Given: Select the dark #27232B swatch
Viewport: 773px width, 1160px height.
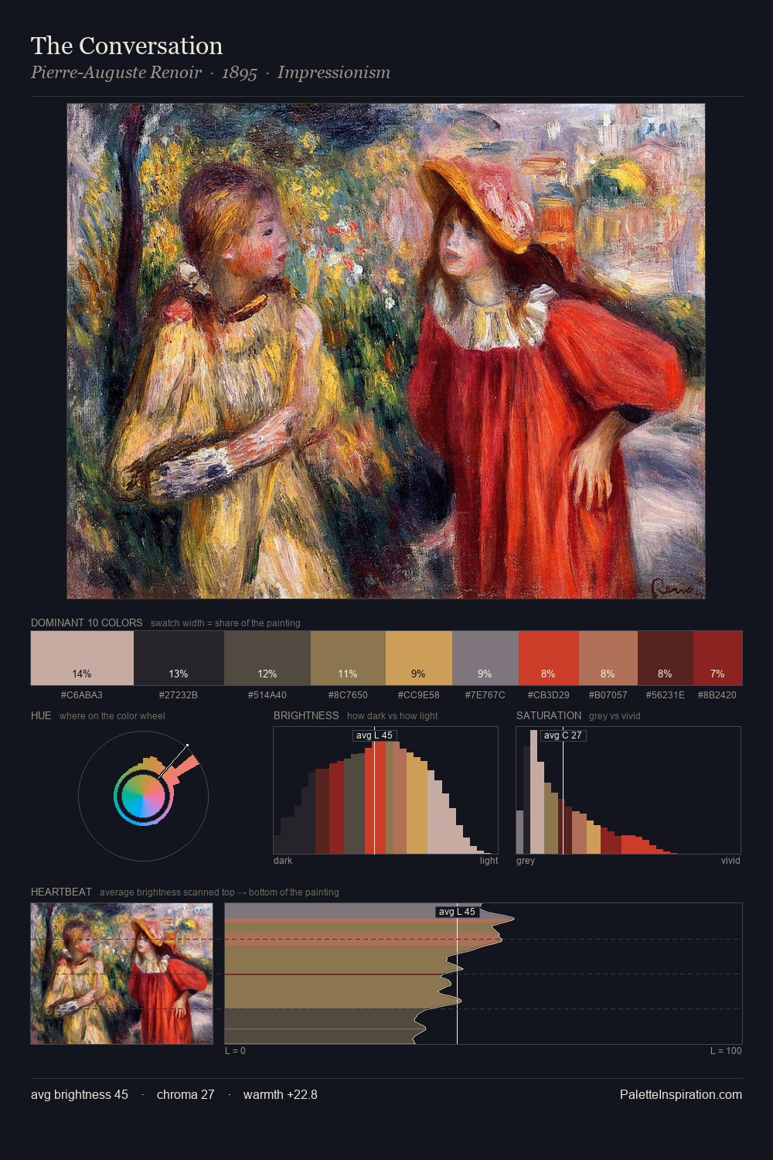Looking at the screenshot, I should pos(178,658).
